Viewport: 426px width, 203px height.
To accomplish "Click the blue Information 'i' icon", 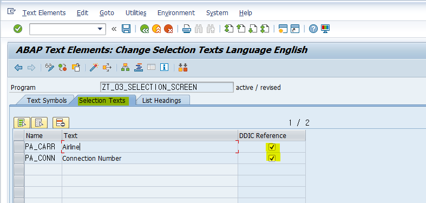I will tap(165, 67).
